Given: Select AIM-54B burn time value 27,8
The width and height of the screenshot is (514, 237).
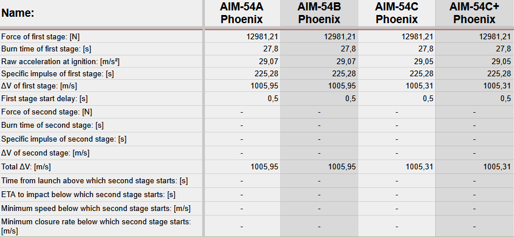Looking at the screenshot, I should tap(348, 49).
